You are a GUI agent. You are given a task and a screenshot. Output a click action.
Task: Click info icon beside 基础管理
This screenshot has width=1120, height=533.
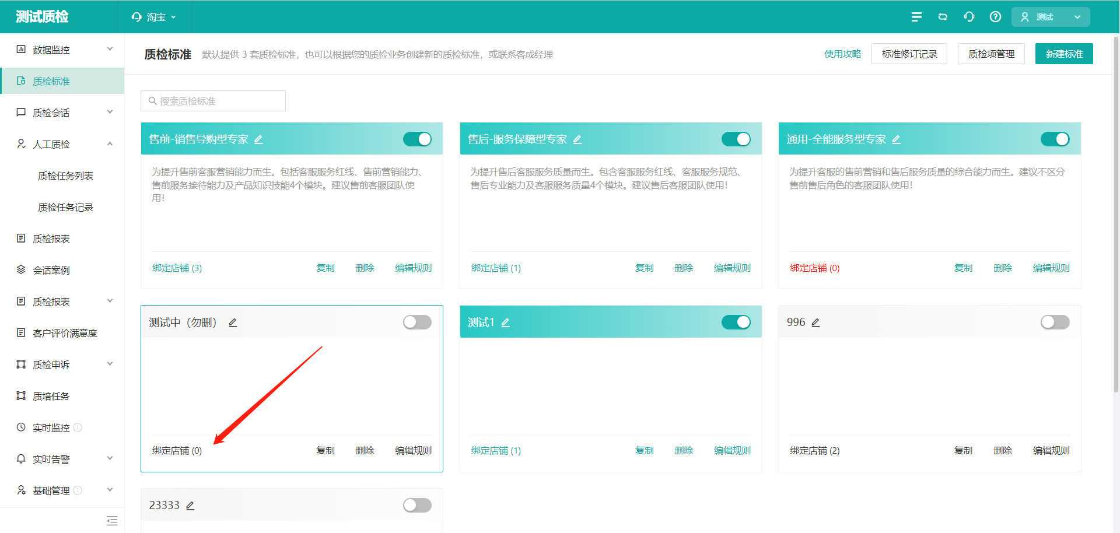[x=78, y=490]
